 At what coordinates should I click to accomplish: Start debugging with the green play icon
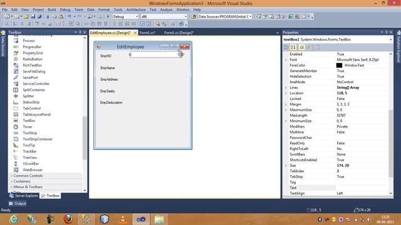point(108,17)
